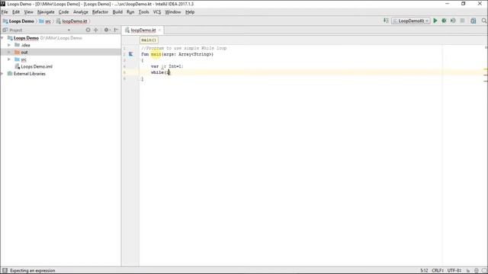
Task: Open the Navigate menu
Action: click(x=46, y=12)
